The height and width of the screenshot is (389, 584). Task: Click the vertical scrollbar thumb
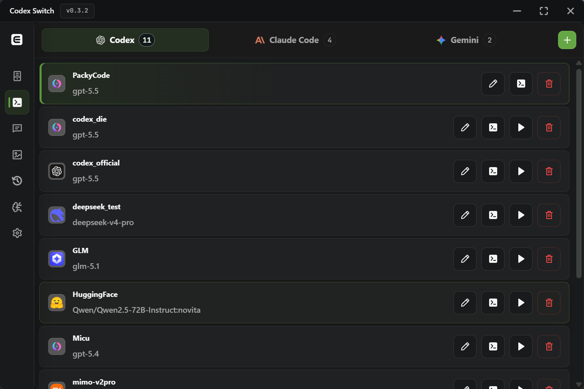[579, 173]
